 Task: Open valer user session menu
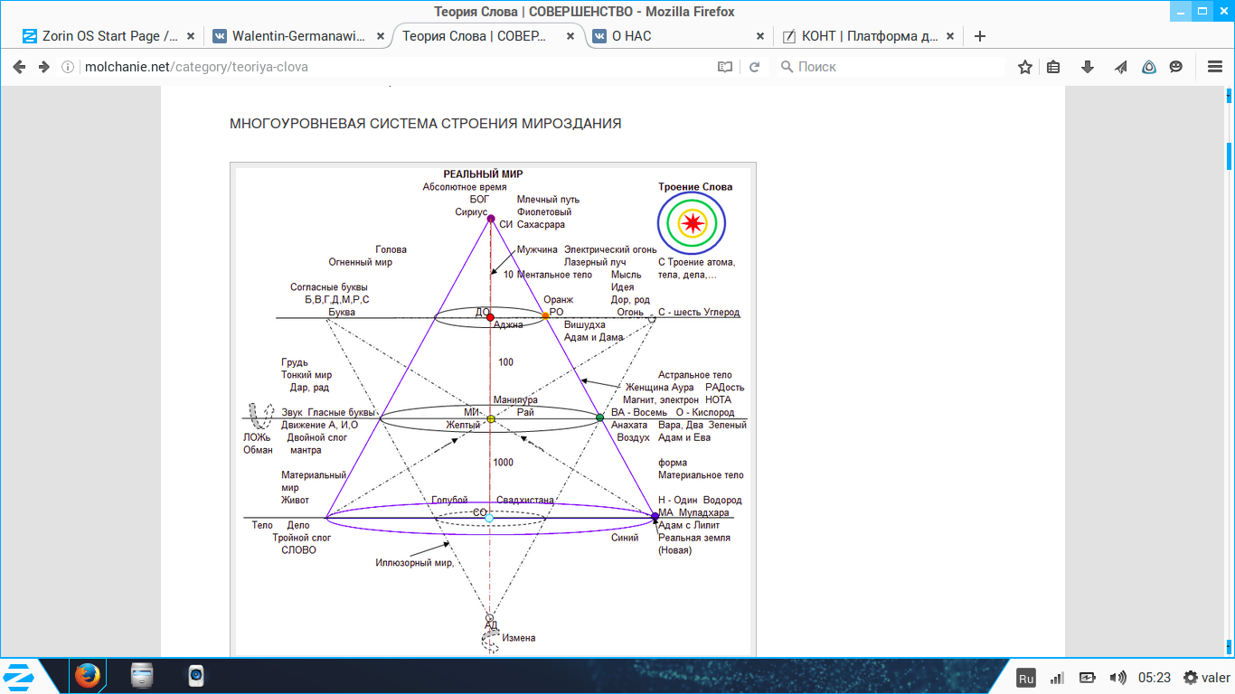1207,678
